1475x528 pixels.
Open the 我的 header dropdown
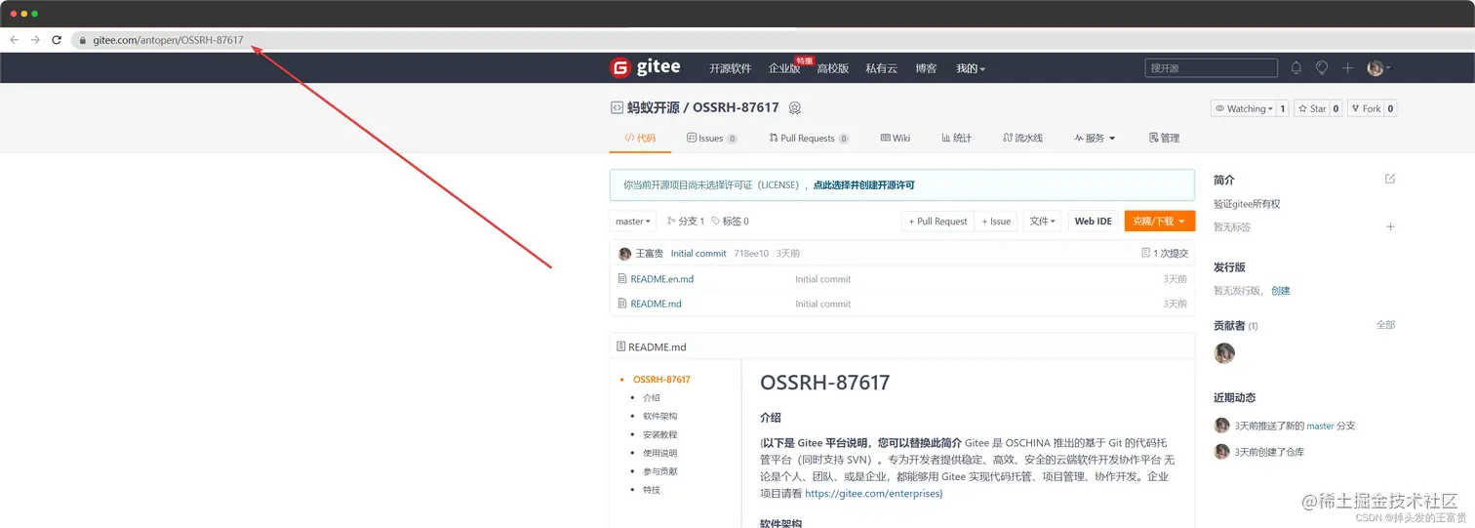click(x=971, y=68)
